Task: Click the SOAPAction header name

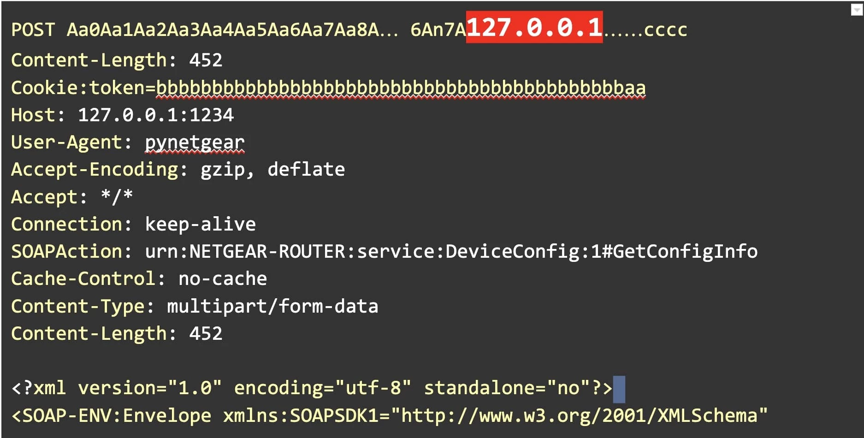Action: (x=67, y=252)
